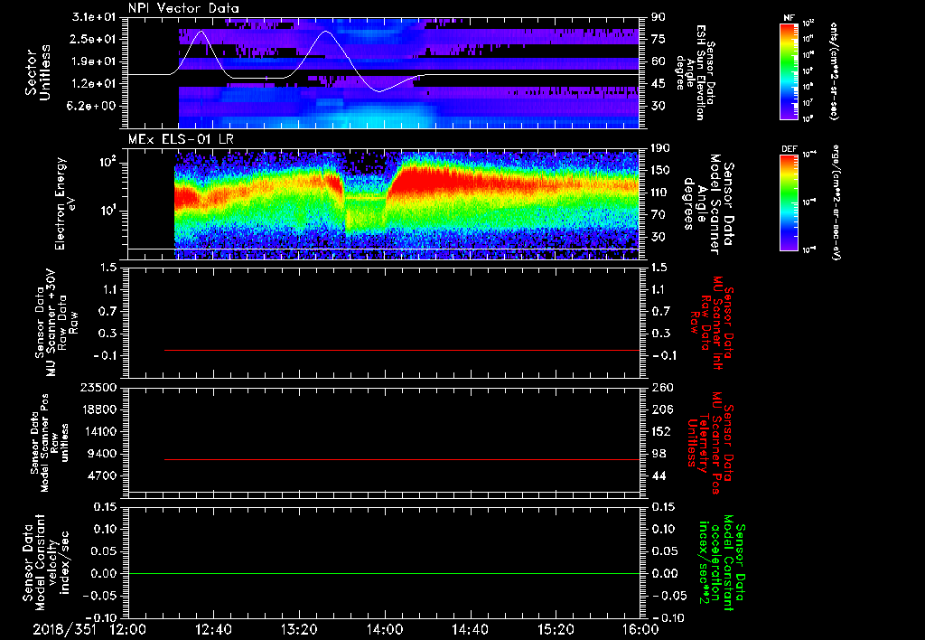Click the '2018/351' date label
925x640 pixels.
coord(65,629)
